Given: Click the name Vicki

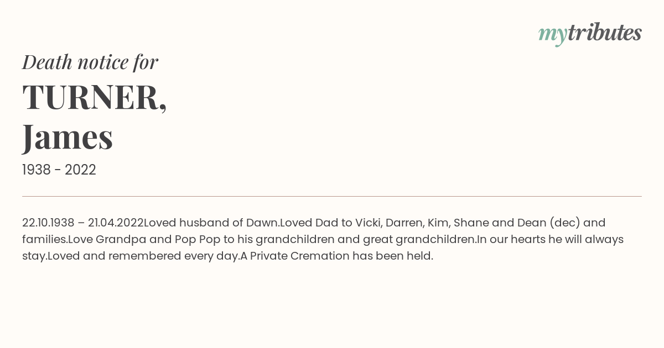Looking at the screenshot, I should 368,223.
